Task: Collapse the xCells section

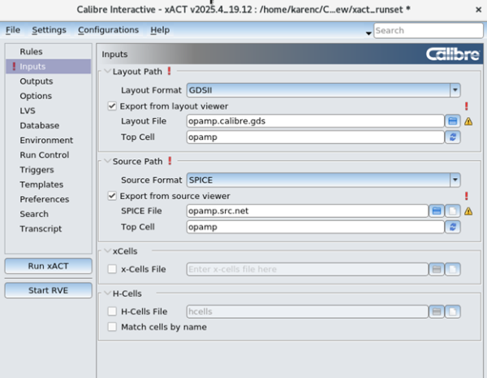Action: [x=107, y=250]
